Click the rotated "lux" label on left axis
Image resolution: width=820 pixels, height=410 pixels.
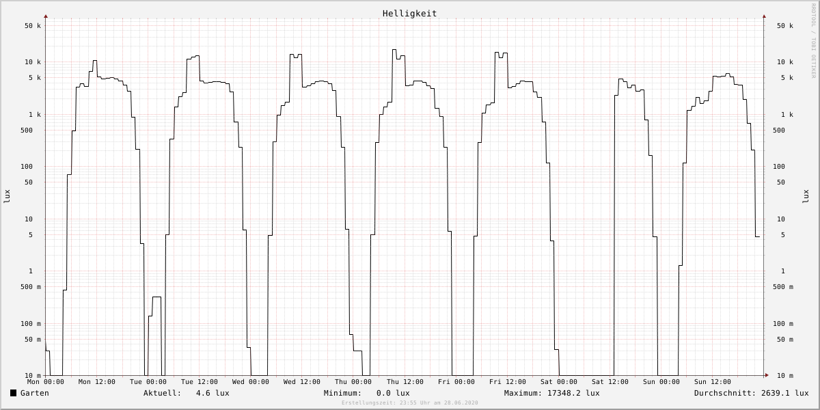[x=7, y=196]
